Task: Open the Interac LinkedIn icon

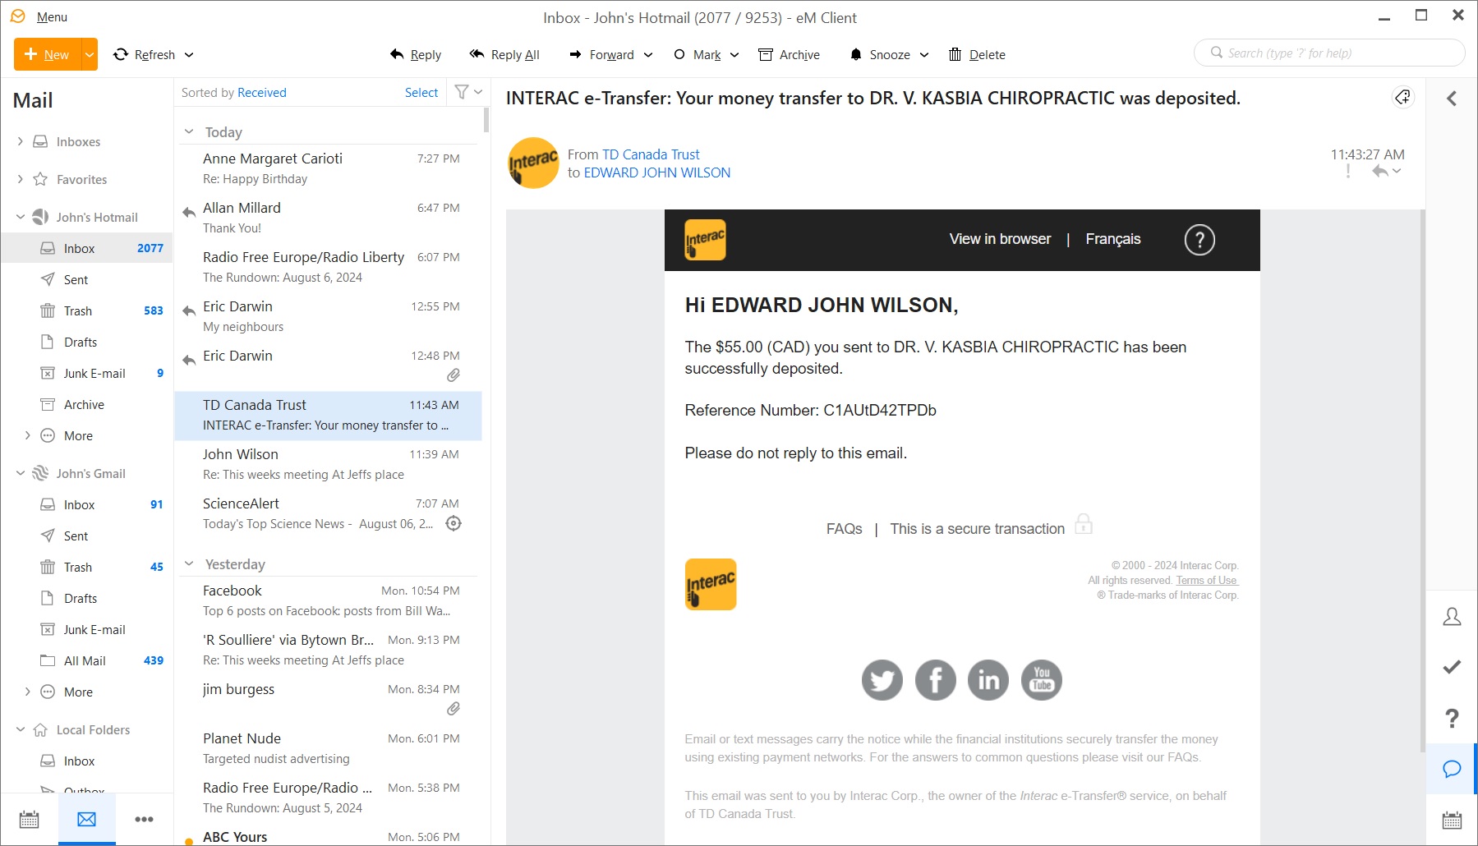Action: pos(988,680)
